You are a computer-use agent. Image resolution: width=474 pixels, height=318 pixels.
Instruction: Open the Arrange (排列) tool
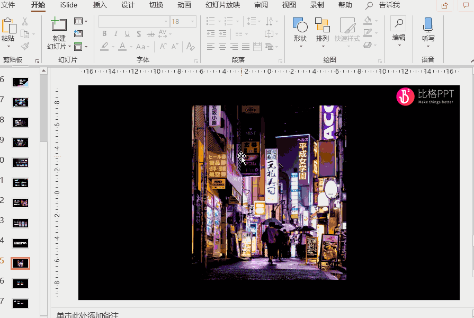click(322, 26)
